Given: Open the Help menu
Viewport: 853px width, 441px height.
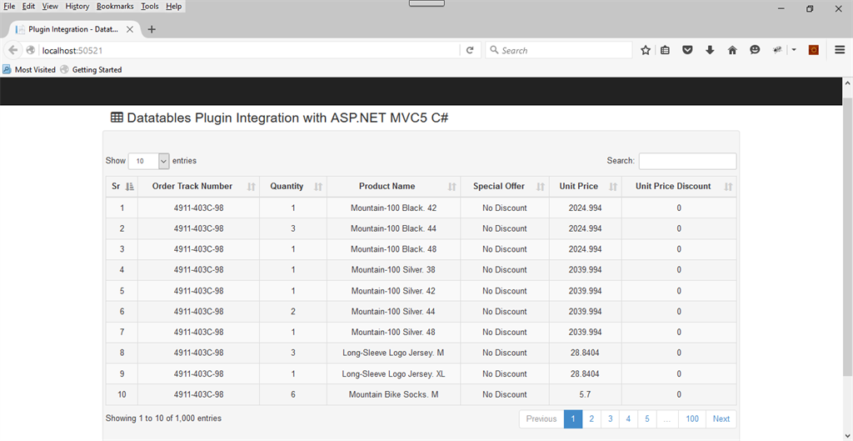Looking at the screenshot, I should click(174, 7).
